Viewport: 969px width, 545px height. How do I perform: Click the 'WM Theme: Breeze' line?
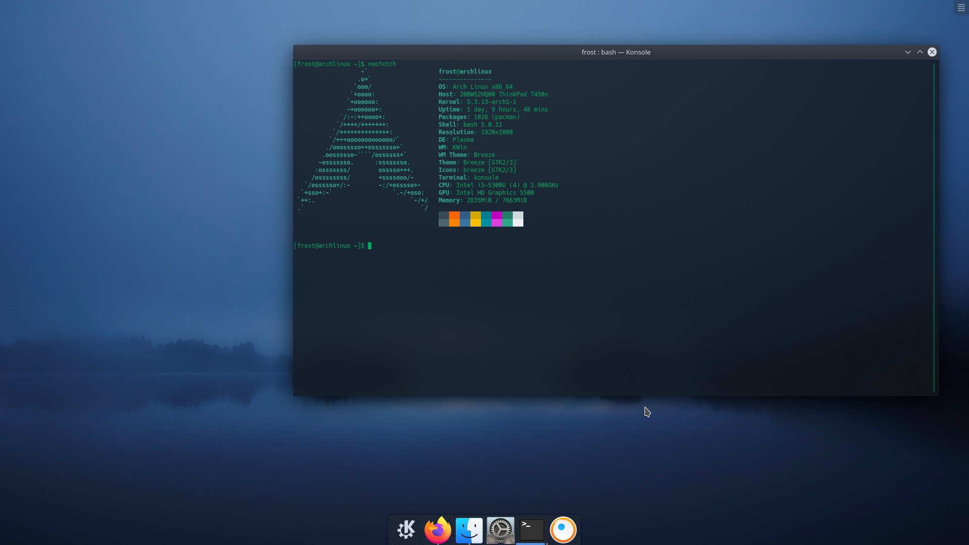(x=467, y=155)
